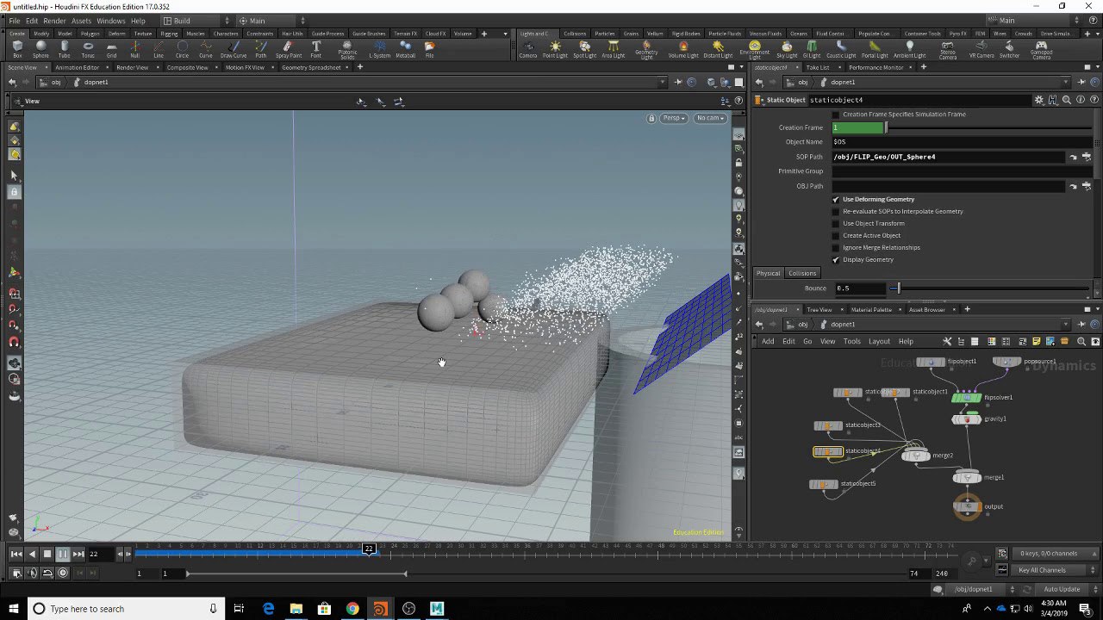This screenshot has width=1103, height=620.
Task: Expand the No cam camera dropdown
Action: (x=710, y=118)
